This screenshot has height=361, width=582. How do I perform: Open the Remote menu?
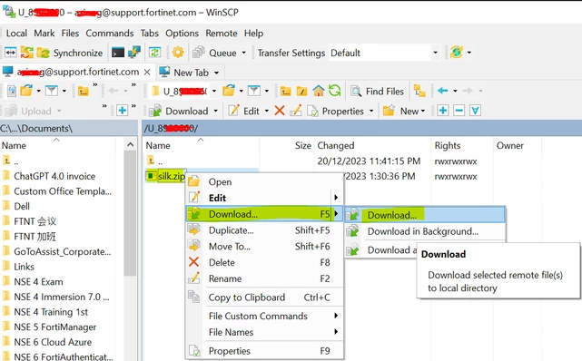222,34
